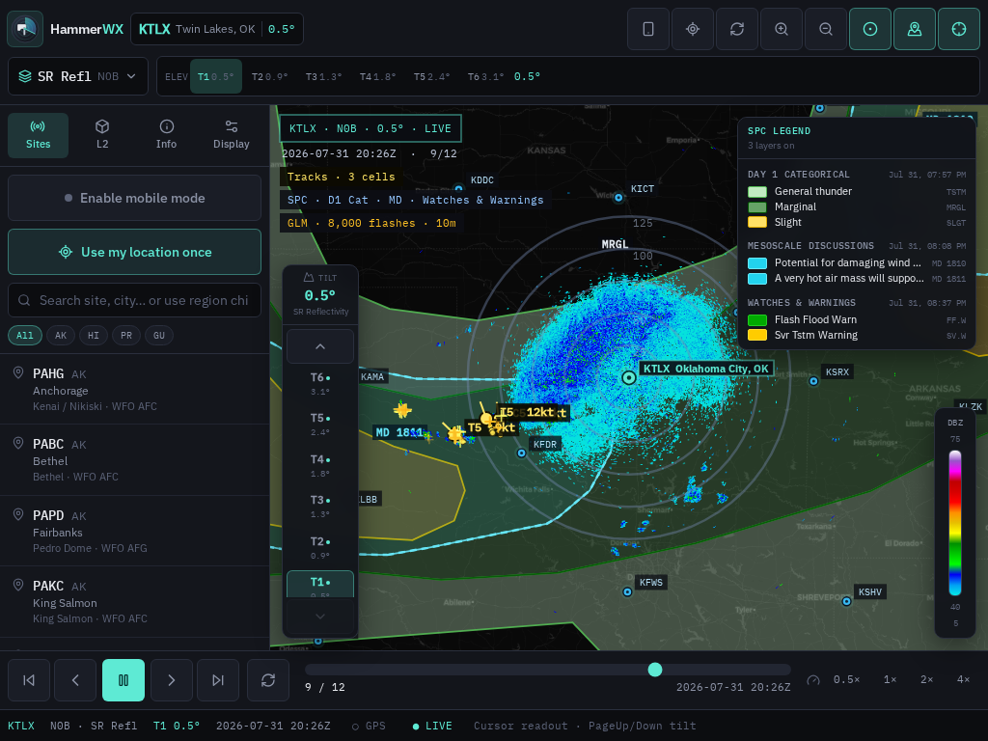The height and width of the screenshot is (741, 988).
Task: Filter sites by GU region chip
Action: 159,335
